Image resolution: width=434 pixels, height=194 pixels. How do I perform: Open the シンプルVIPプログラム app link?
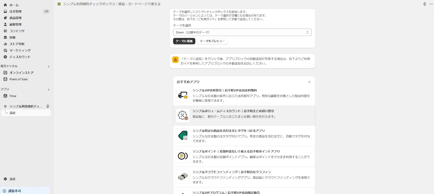point(226,192)
